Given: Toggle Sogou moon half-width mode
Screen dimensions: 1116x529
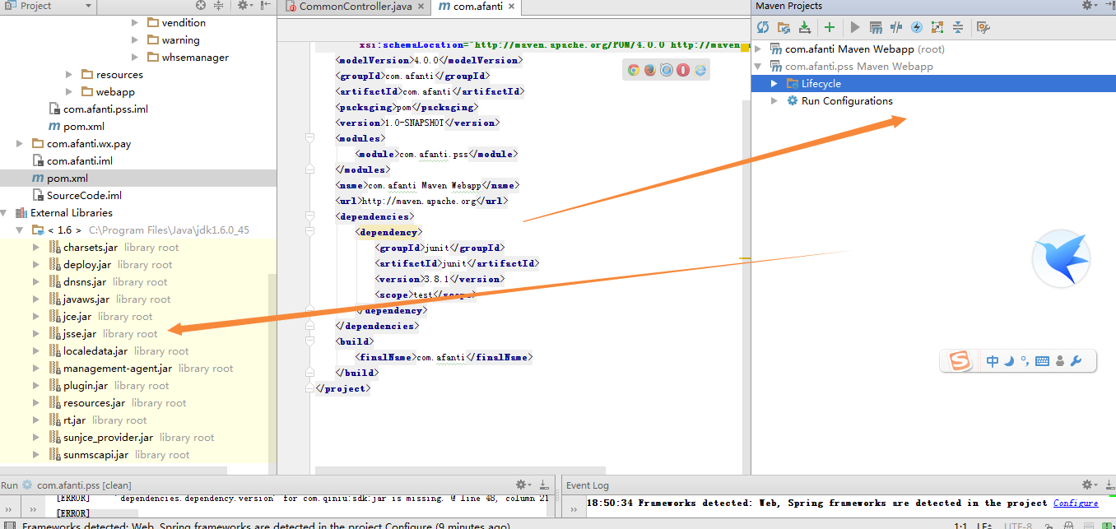Looking at the screenshot, I should click(x=1008, y=361).
